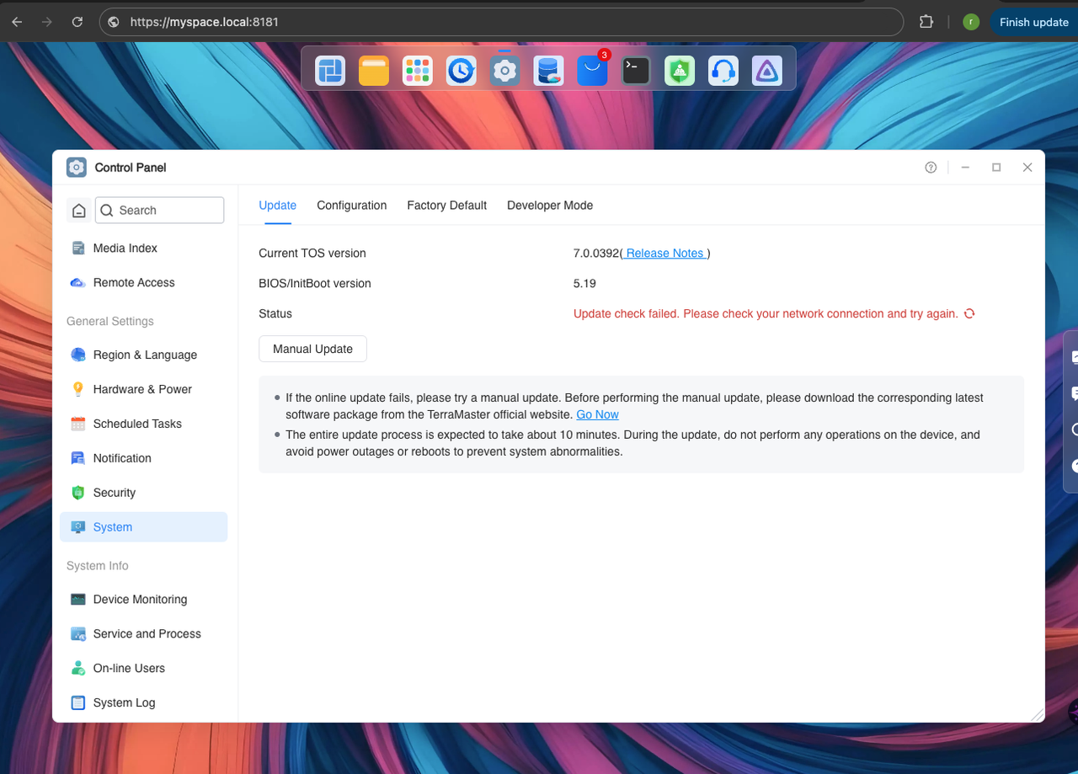The image size is (1078, 774).
Task: Open Media Index in sidebar
Action: [x=143, y=248]
